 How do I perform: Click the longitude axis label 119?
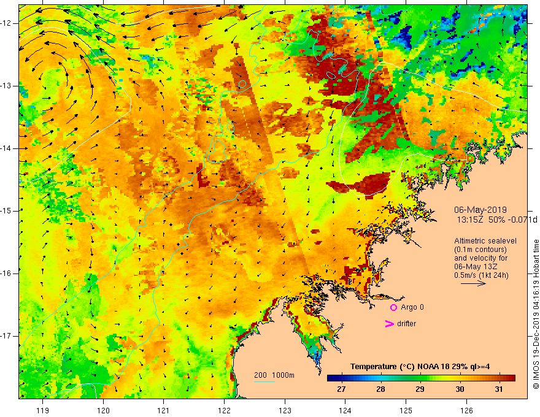(x=43, y=410)
